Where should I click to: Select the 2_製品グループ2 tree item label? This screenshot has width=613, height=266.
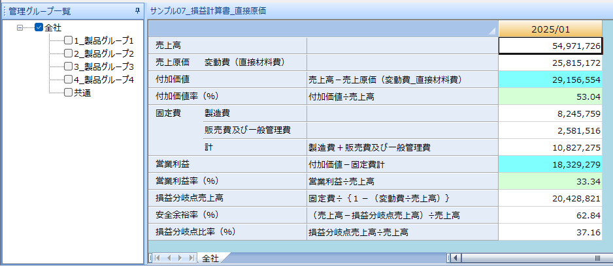pyautogui.click(x=103, y=53)
